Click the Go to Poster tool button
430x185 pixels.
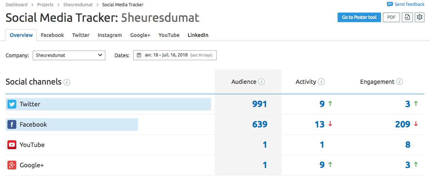pos(359,17)
